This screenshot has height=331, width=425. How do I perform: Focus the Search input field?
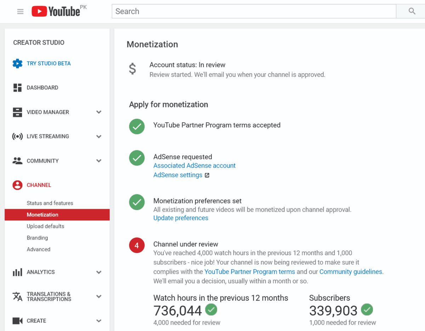click(254, 11)
